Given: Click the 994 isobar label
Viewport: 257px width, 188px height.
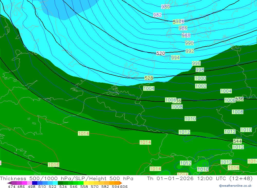Looking at the screenshot, I should pos(175,58).
